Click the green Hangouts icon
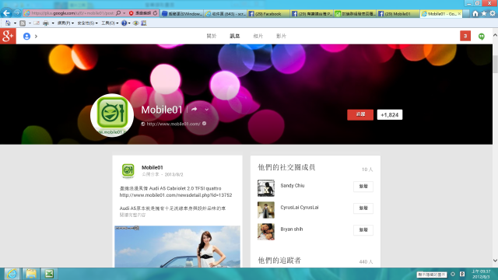The height and width of the screenshot is (280, 498). pyautogui.click(x=482, y=37)
